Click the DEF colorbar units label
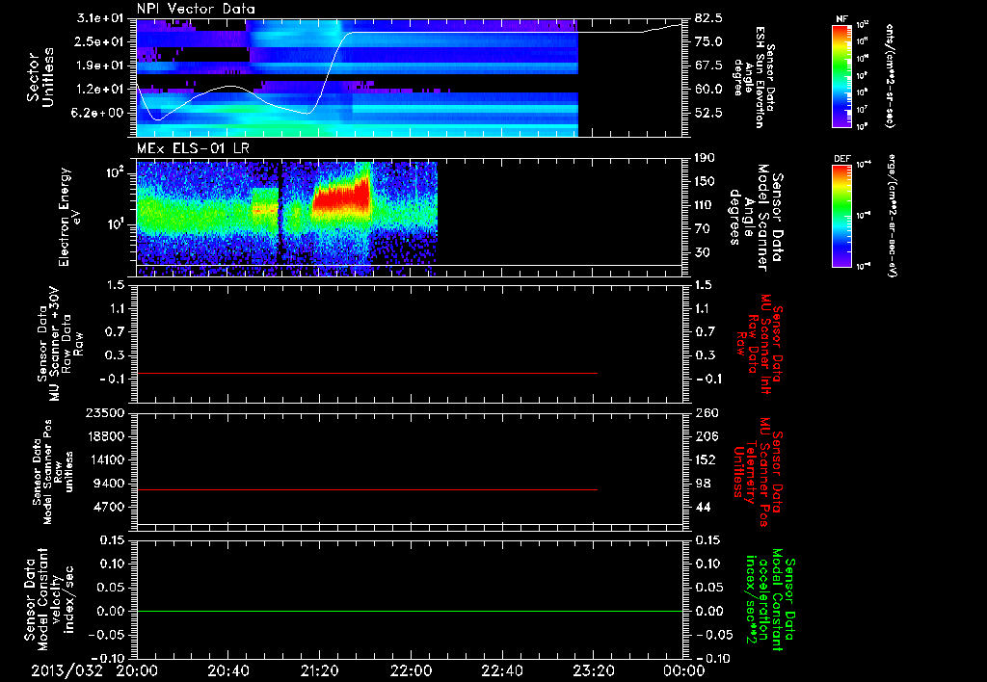The width and height of the screenshot is (987, 682). (x=892, y=217)
